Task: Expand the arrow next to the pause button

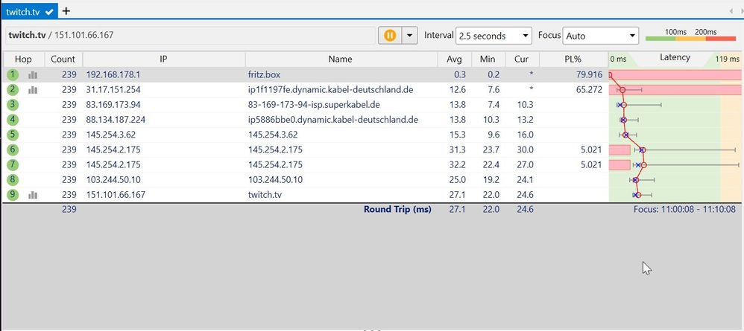Action: point(409,35)
